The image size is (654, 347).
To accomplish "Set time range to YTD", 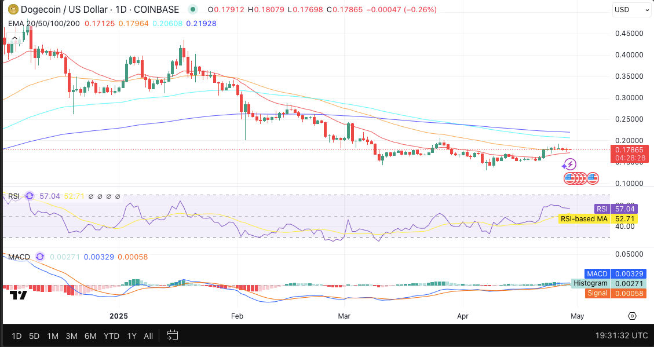I will pyautogui.click(x=111, y=336).
